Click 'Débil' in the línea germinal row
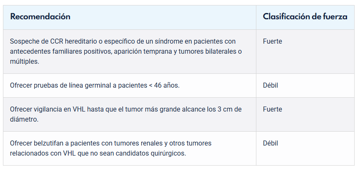Screen dimensions: 358x169 270,86
